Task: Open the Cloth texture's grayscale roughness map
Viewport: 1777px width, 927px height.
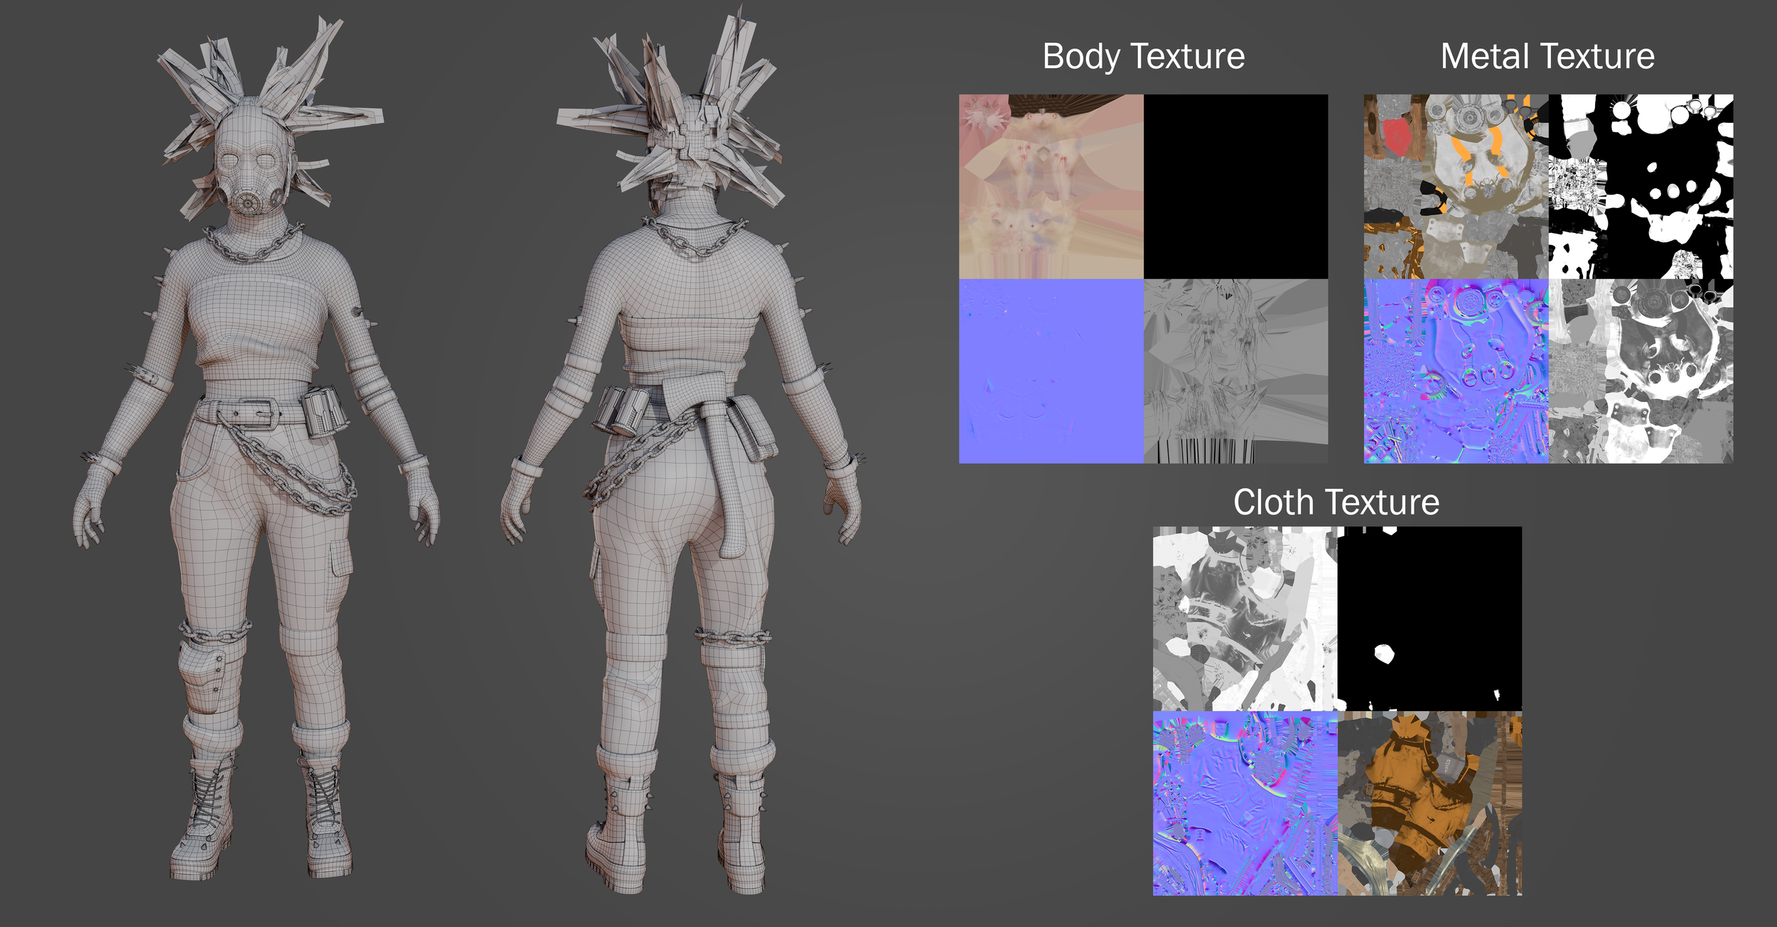Action: [x=1245, y=618]
